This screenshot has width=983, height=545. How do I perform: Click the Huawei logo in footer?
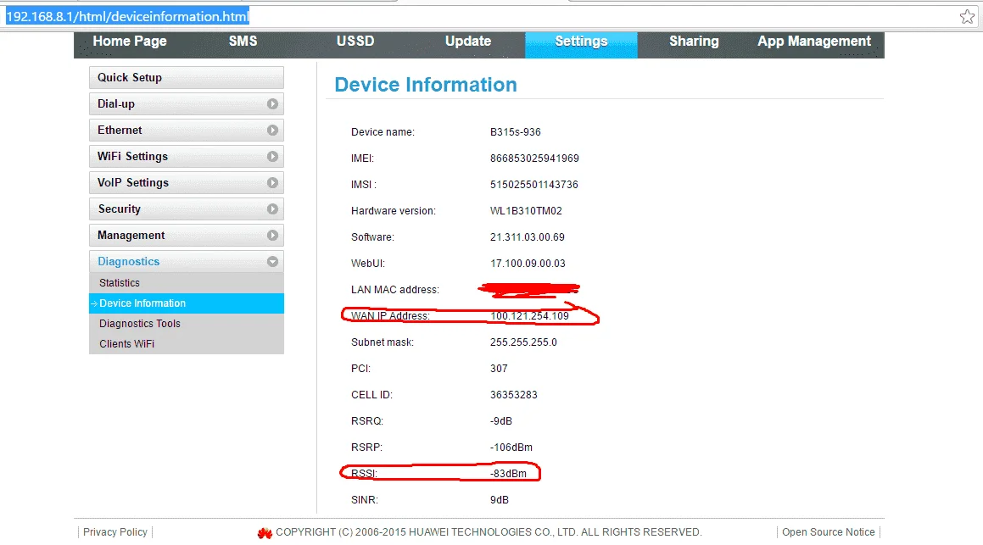pyautogui.click(x=265, y=532)
